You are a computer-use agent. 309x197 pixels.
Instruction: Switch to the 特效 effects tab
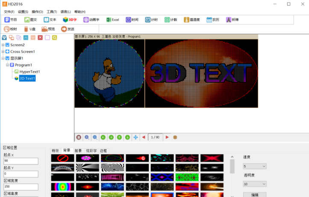pyautogui.click(x=56, y=151)
